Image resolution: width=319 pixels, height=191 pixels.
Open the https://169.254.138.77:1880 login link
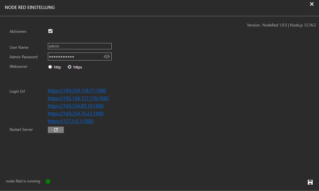click(77, 91)
